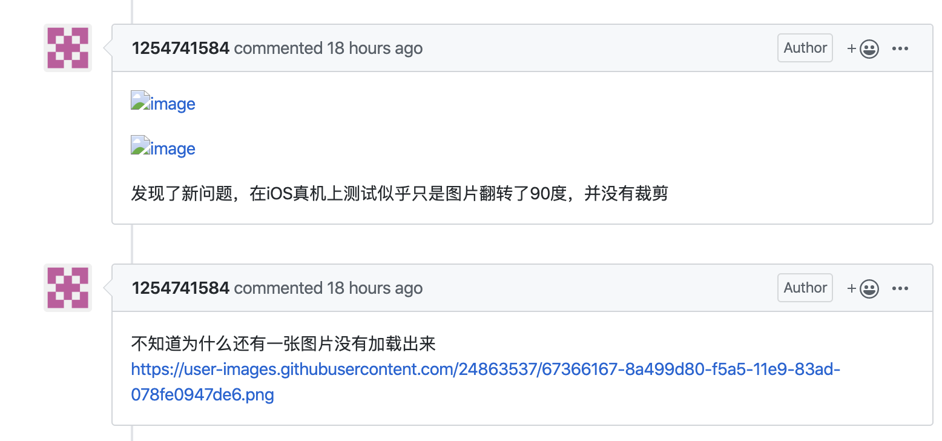Click the first 'image' attachment link
This screenshot has height=441, width=942.
point(173,103)
